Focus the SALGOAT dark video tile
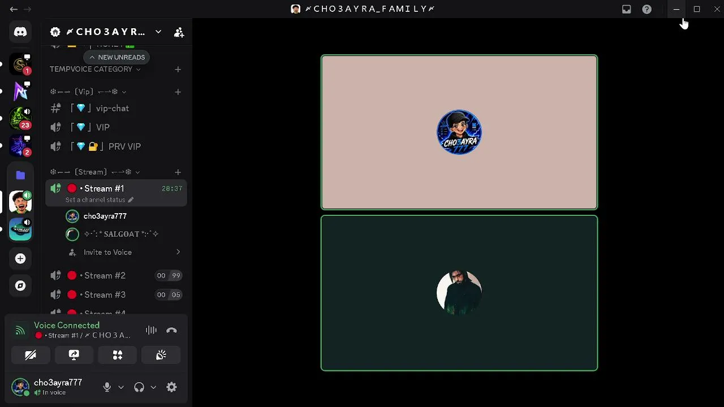Image resolution: width=724 pixels, height=407 pixels. tap(459, 293)
